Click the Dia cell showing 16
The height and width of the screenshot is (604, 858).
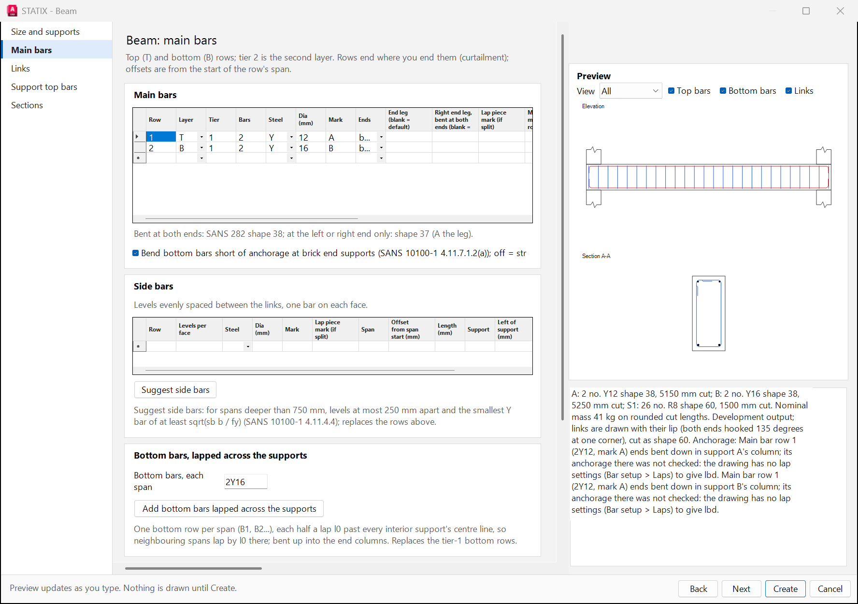(x=311, y=148)
